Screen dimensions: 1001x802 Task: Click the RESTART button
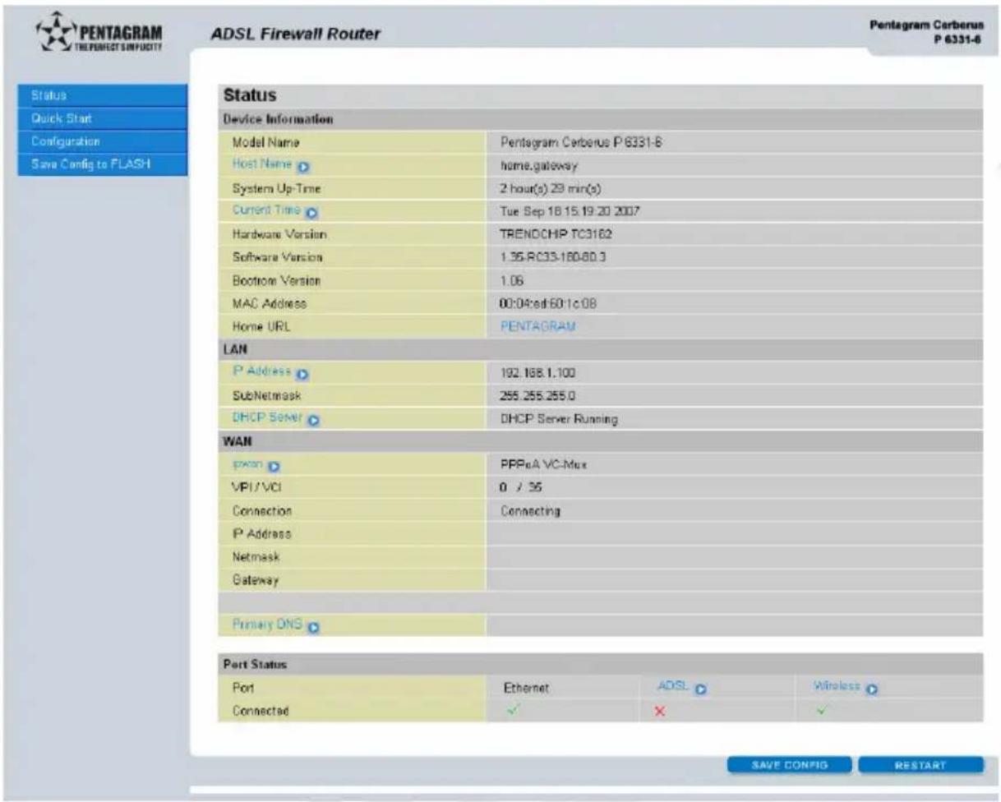click(921, 766)
